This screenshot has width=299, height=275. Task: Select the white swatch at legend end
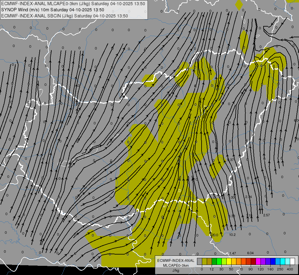click(293, 261)
